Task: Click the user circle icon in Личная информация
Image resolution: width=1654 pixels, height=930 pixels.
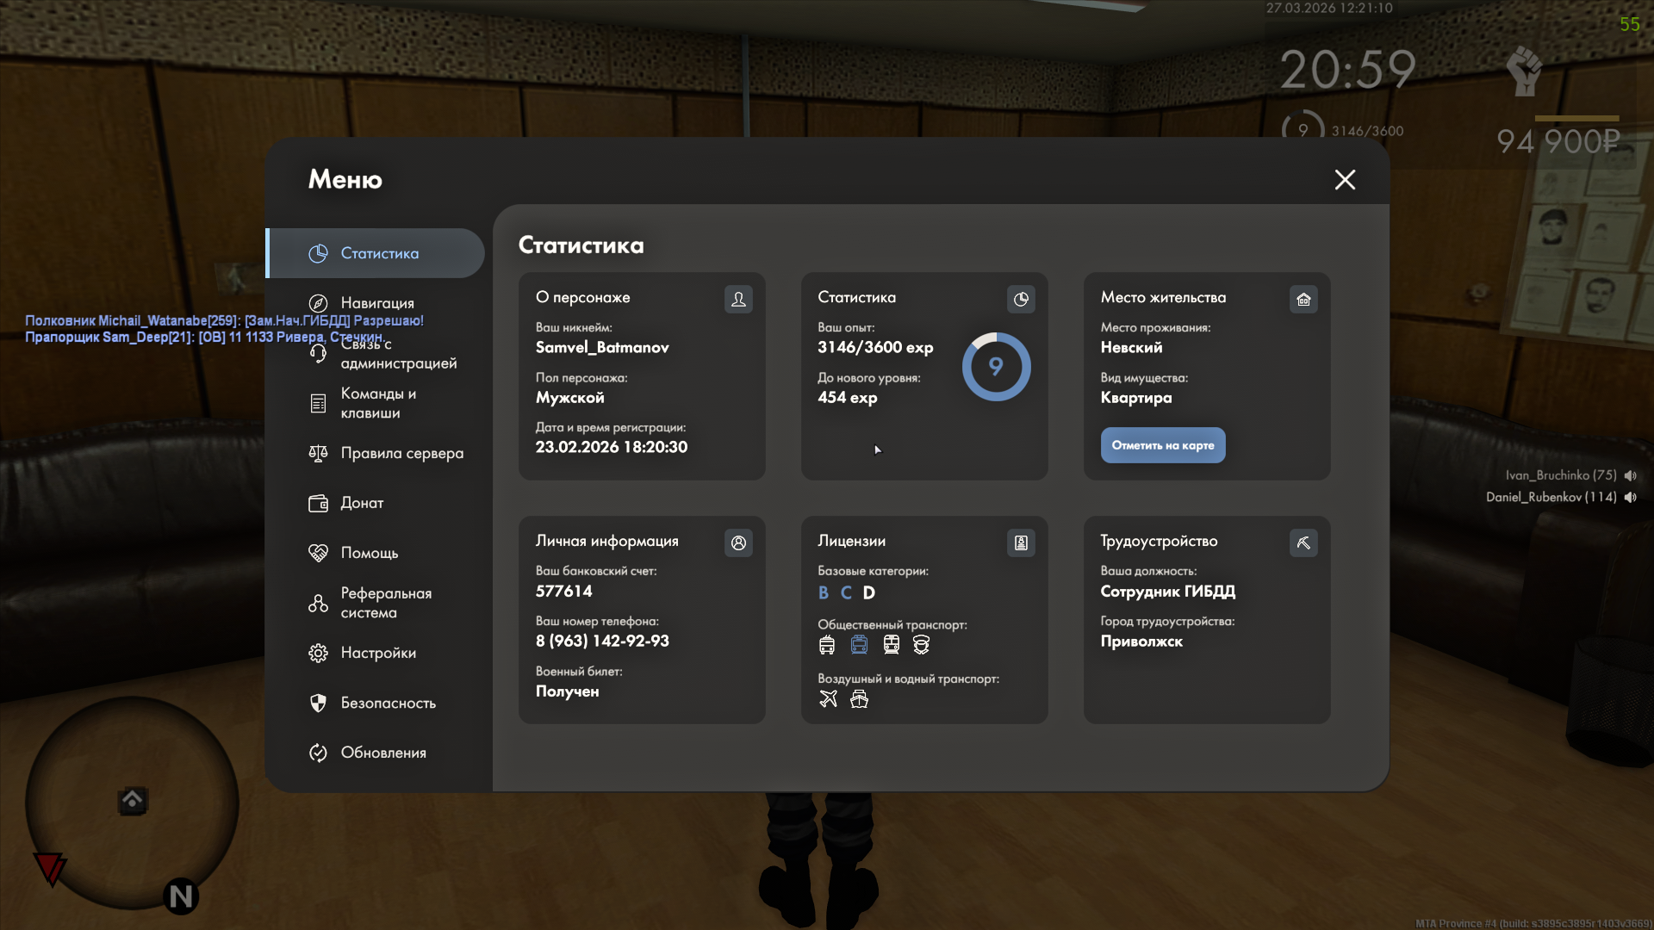Action: pos(738,542)
